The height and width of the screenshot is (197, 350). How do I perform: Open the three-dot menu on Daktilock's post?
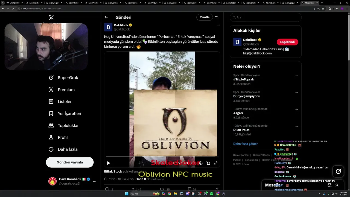coord(218,25)
